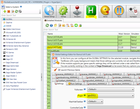Open the wldrider_JAMMA0_0 tab
Screen dimensions: 140x109
tap(95, 77)
